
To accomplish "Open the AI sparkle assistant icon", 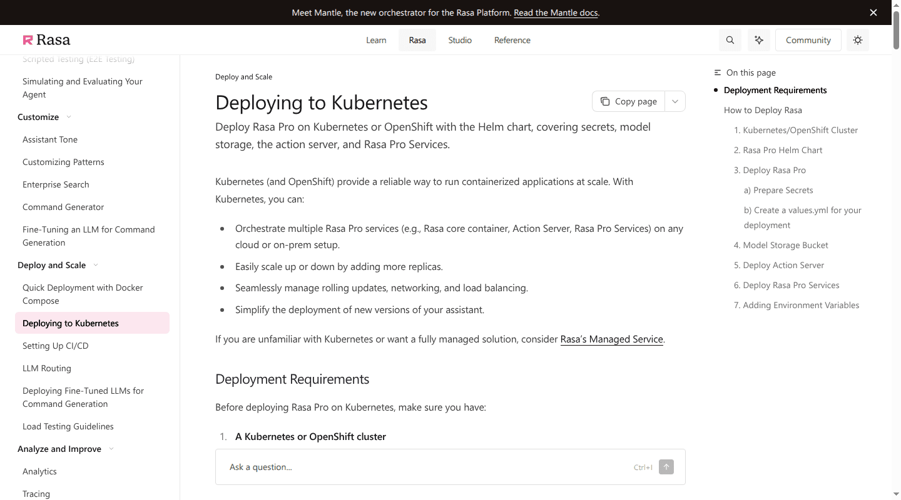I will [759, 40].
